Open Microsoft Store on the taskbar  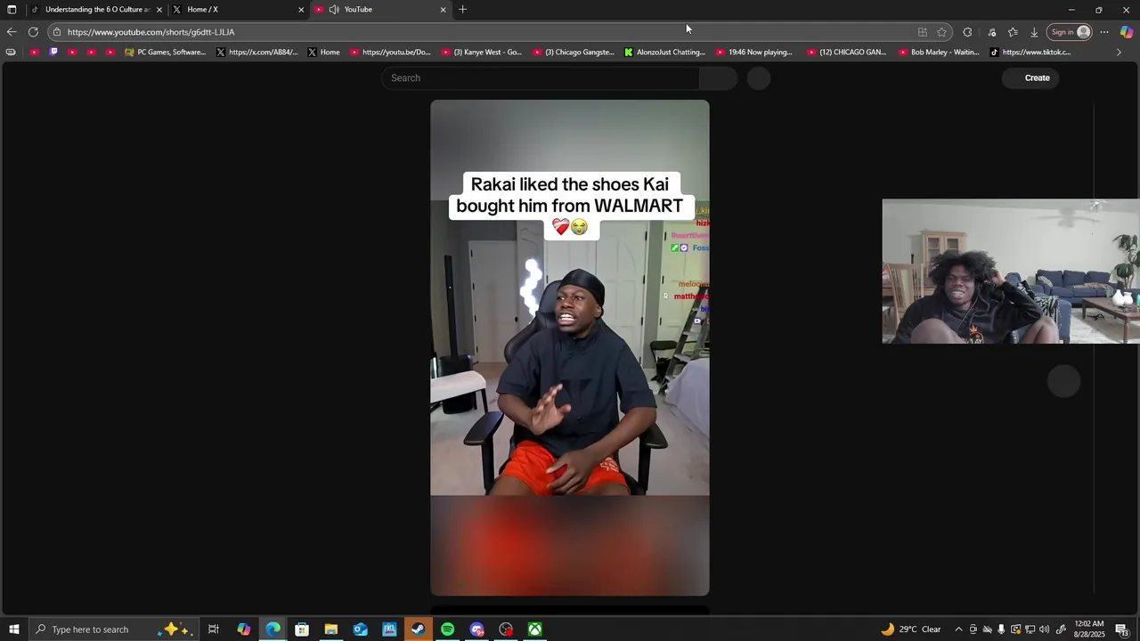point(302,629)
